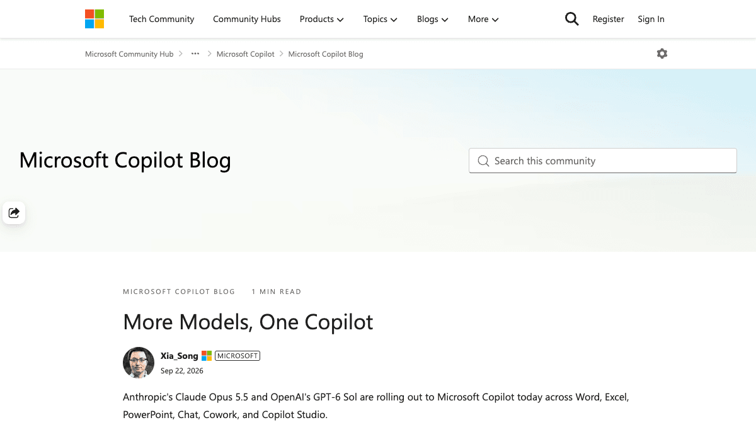This screenshot has height=425, width=756.
Task: Click the Sign In link
Action: click(x=651, y=19)
